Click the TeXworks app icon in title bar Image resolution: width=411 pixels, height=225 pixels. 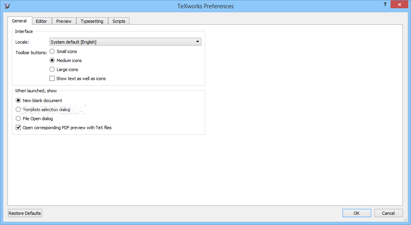tap(7, 5)
